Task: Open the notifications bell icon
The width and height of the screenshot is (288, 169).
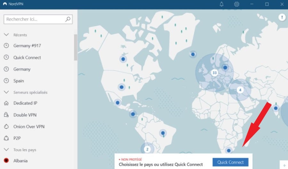Action: [221, 4]
